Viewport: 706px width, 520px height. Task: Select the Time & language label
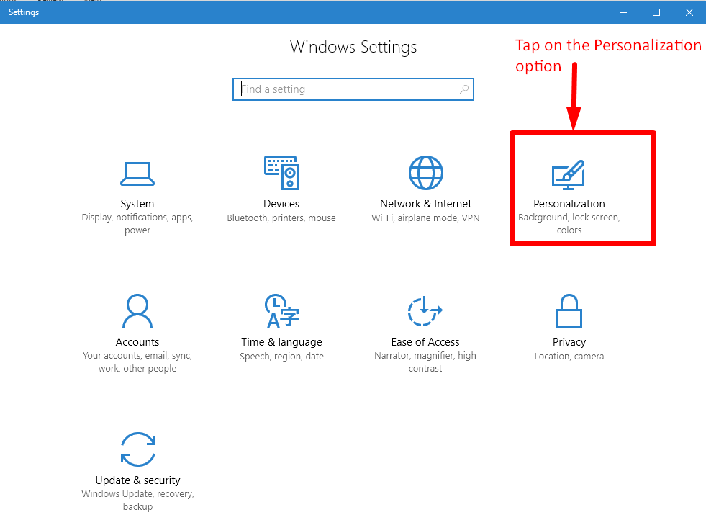pos(281,342)
